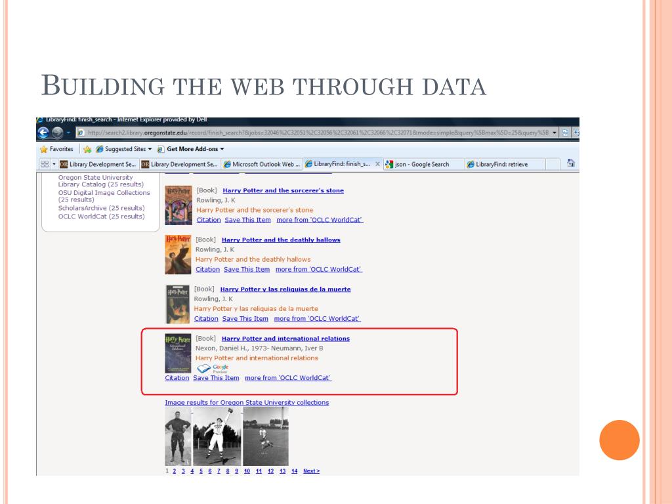Filter by Oregon State University Library Catalog
Image resolution: width=672 pixels, height=504 pixels.
point(100,181)
